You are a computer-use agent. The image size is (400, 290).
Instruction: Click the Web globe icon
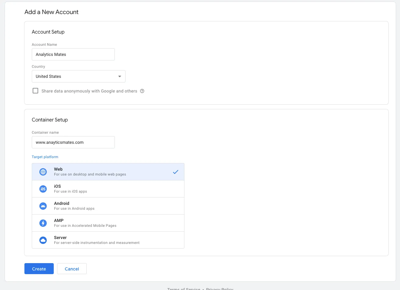[x=43, y=172]
